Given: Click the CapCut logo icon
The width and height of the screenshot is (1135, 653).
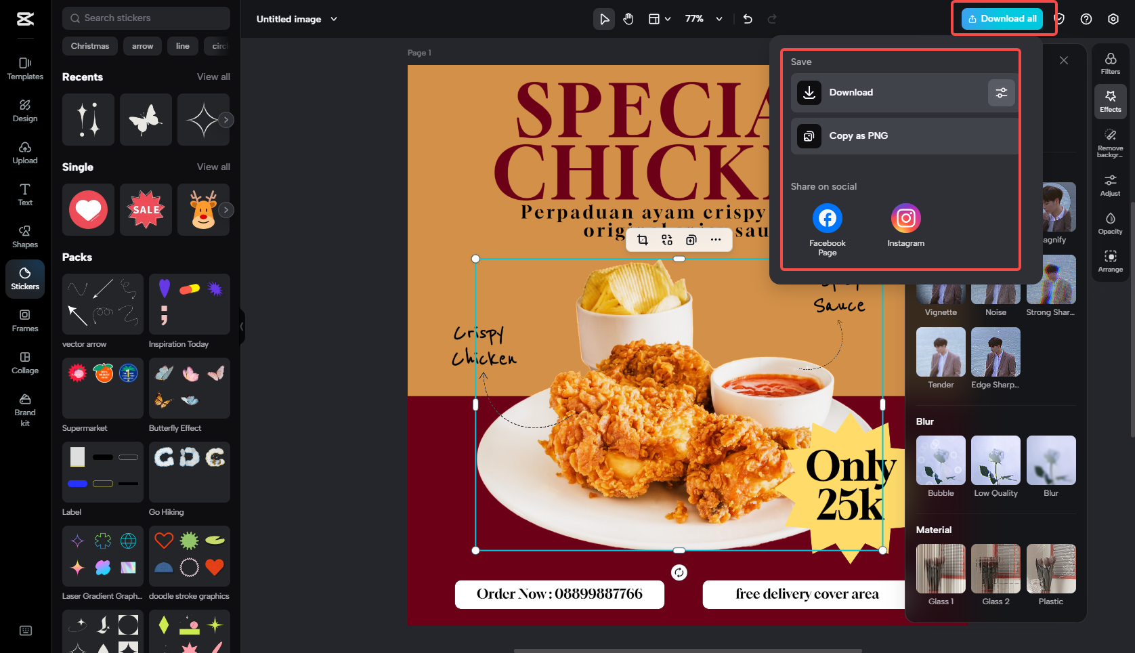Looking at the screenshot, I should click(25, 19).
